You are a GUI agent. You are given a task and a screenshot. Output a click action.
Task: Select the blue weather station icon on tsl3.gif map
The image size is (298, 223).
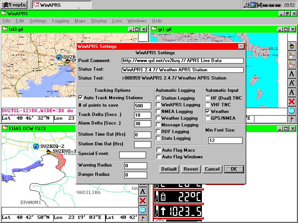click(59, 57)
